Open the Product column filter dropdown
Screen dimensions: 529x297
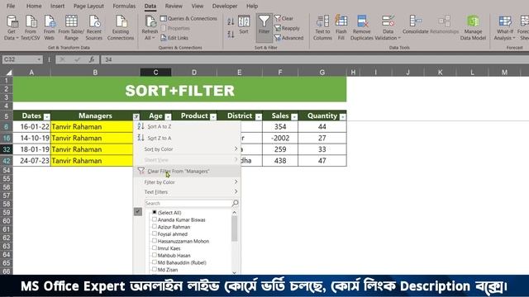(x=213, y=117)
